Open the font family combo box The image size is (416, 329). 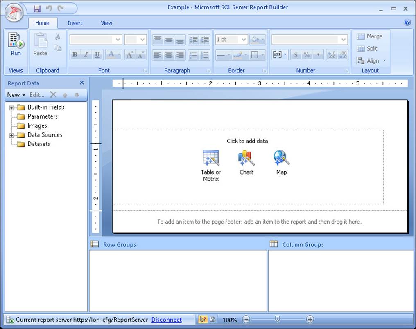pyautogui.click(x=96, y=40)
